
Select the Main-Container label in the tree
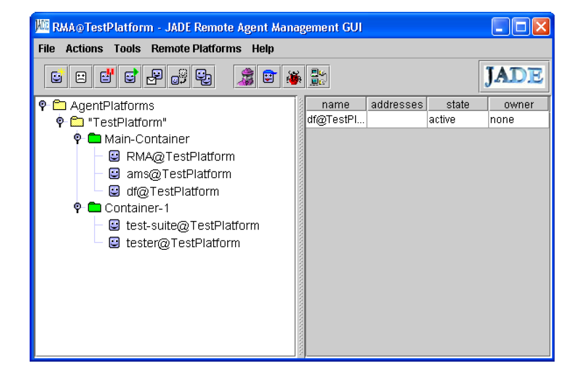tap(147, 139)
